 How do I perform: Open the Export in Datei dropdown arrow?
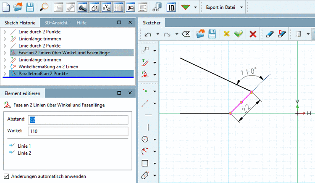[x=241, y=8]
